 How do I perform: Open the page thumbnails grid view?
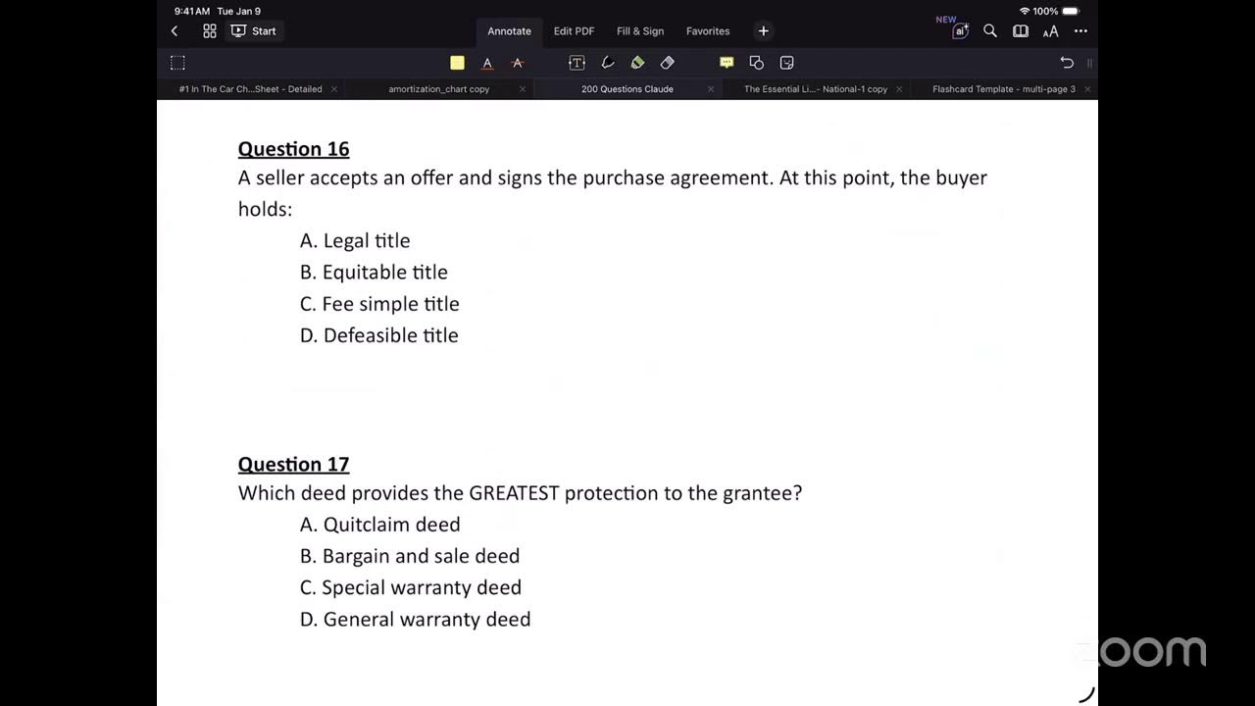pos(210,31)
